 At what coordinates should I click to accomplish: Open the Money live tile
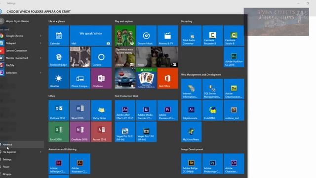[125, 57]
